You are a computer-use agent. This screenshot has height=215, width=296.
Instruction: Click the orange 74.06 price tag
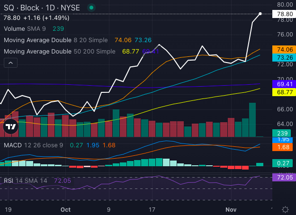(283, 49)
